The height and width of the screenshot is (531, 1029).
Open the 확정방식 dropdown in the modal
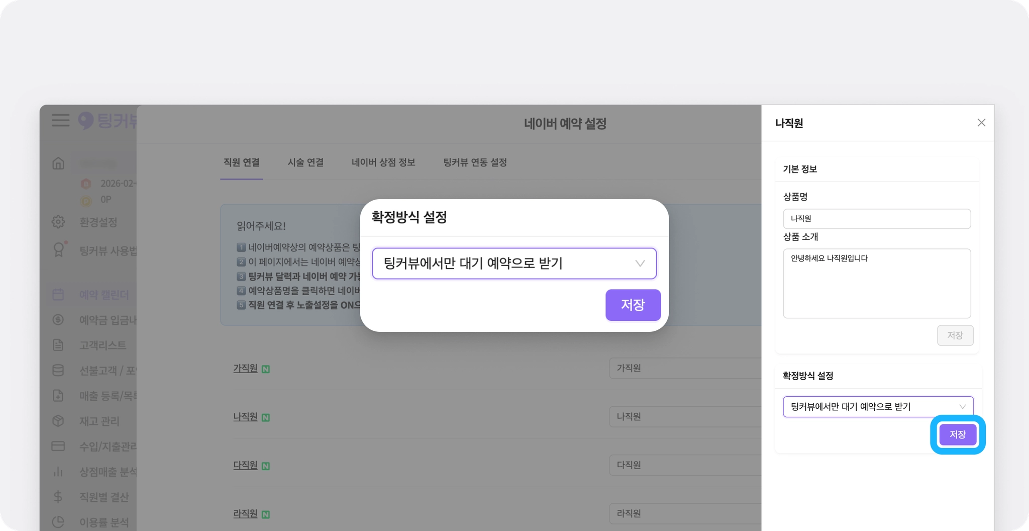(514, 263)
